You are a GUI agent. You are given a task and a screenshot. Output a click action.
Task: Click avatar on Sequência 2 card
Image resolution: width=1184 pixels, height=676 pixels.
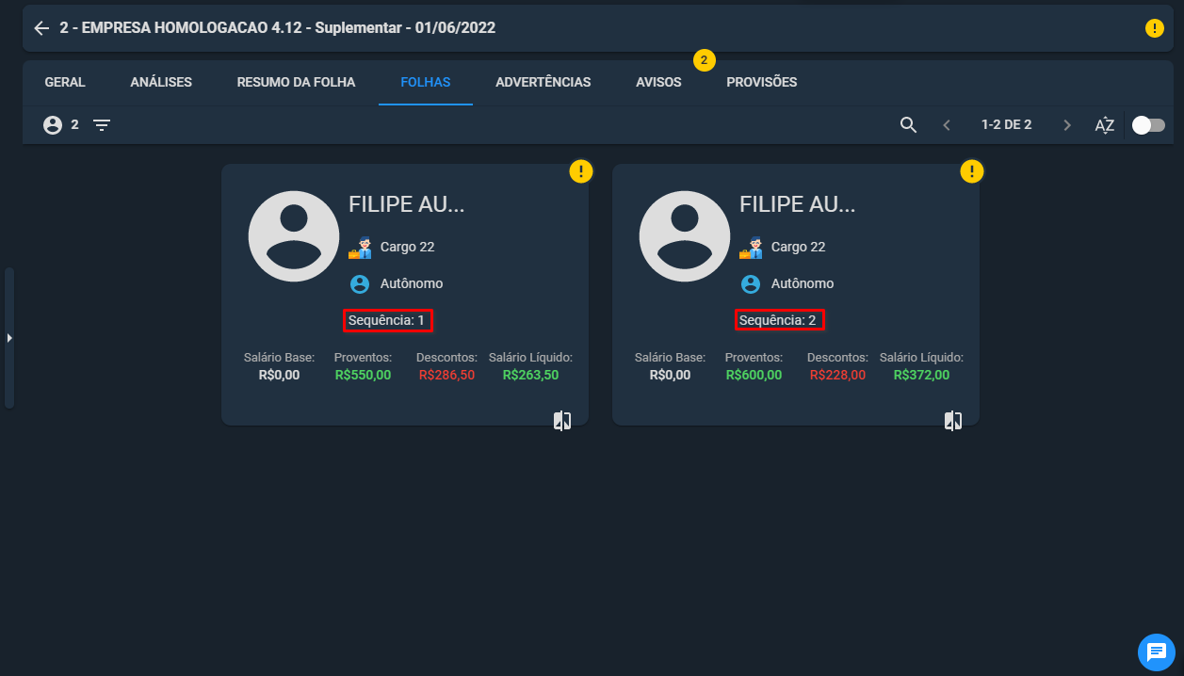click(x=685, y=236)
